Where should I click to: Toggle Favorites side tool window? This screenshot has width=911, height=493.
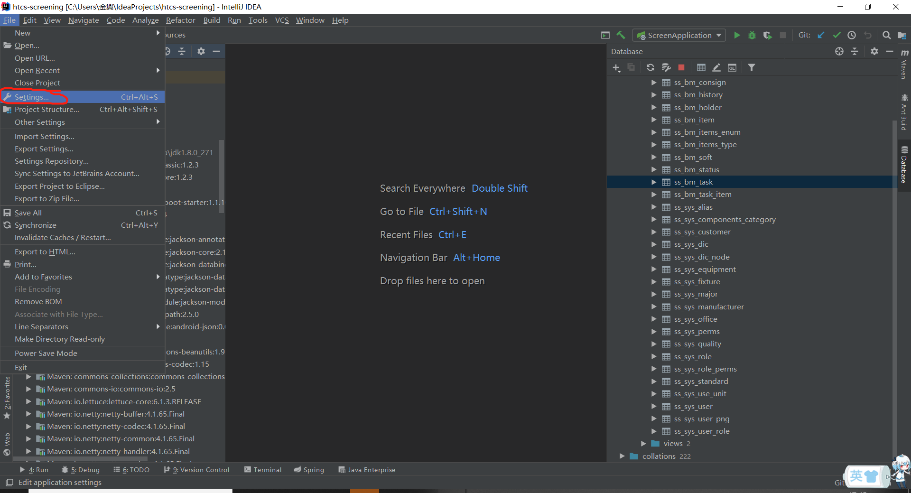pyautogui.click(x=7, y=398)
